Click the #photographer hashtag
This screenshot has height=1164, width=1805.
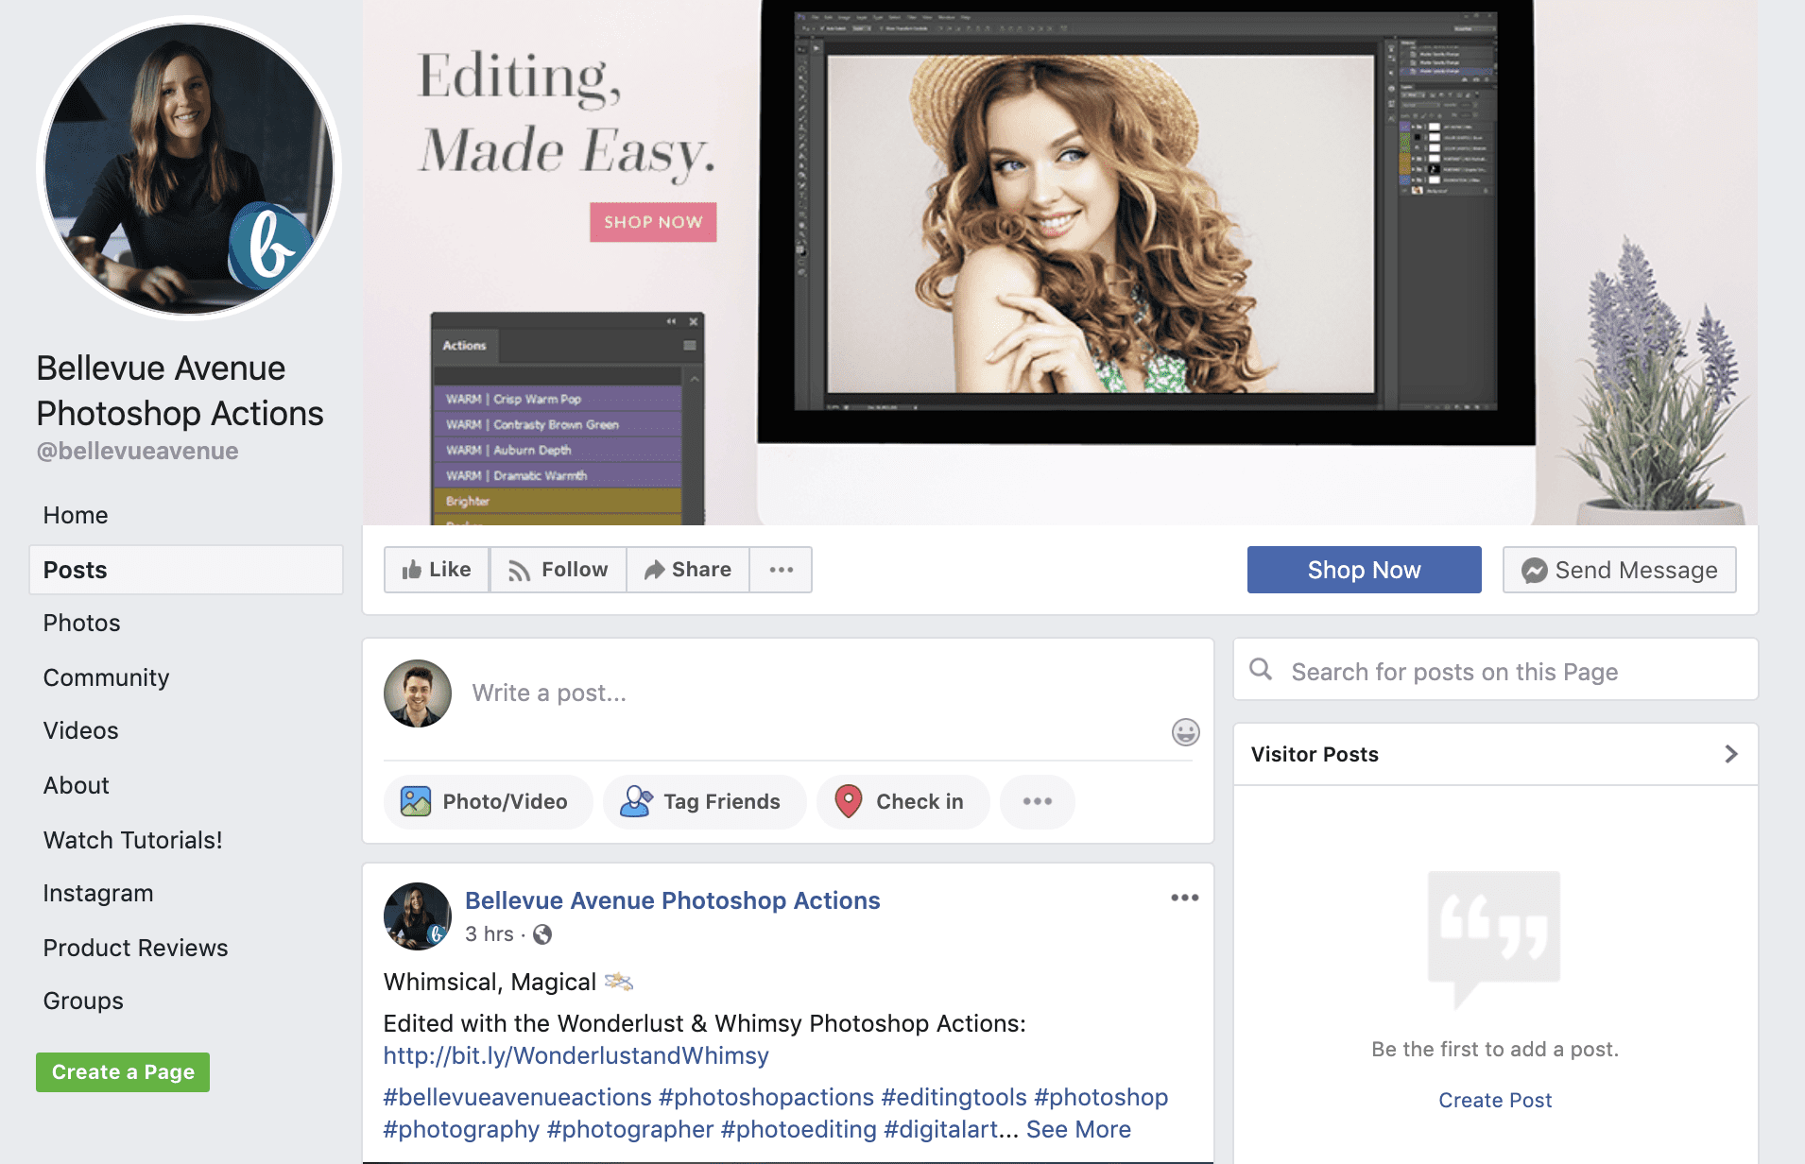pos(629,1129)
